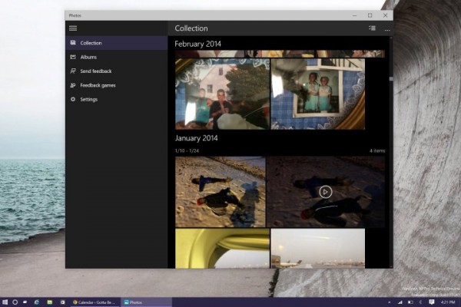Open Action Center notifications icon

[x=432, y=302]
